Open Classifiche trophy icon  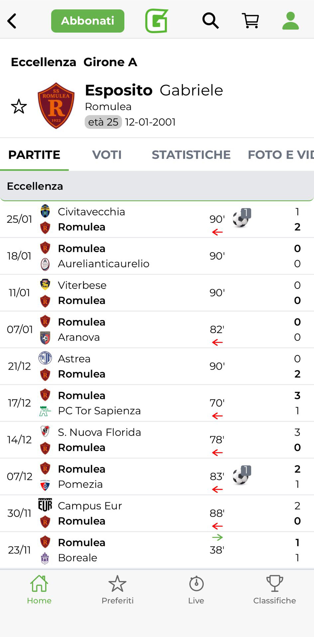coord(274,590)
